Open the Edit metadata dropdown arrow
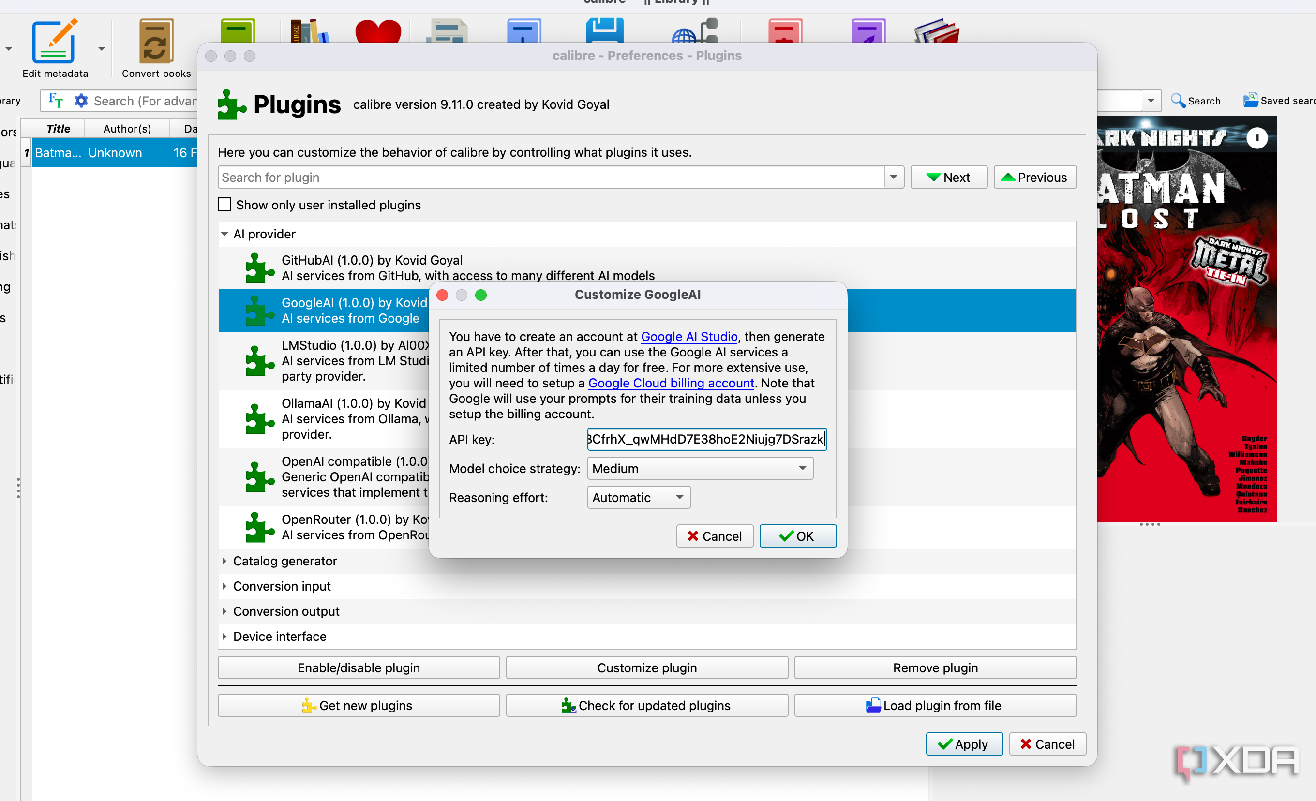Viewport: 1316px width, 801px height. [x=102, y=48]
